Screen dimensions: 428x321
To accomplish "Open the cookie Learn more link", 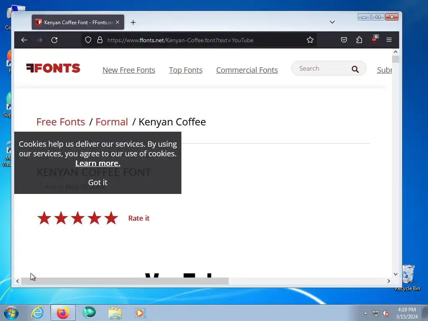I will tap(98, 163).
